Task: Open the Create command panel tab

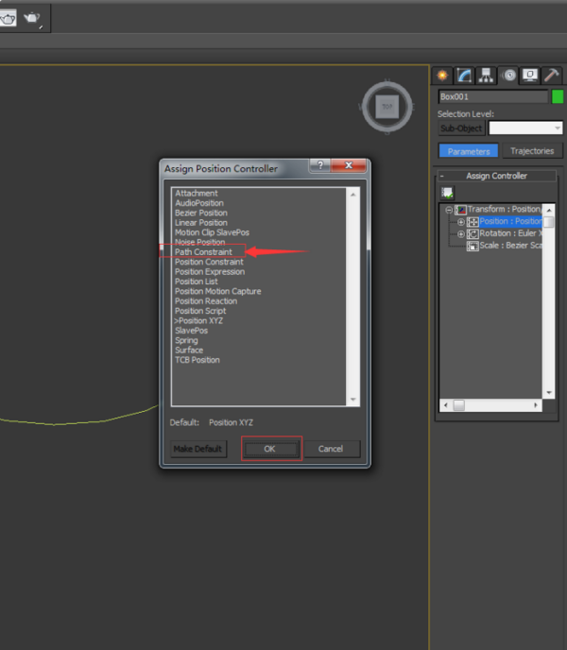Action: tap(442, 76)
